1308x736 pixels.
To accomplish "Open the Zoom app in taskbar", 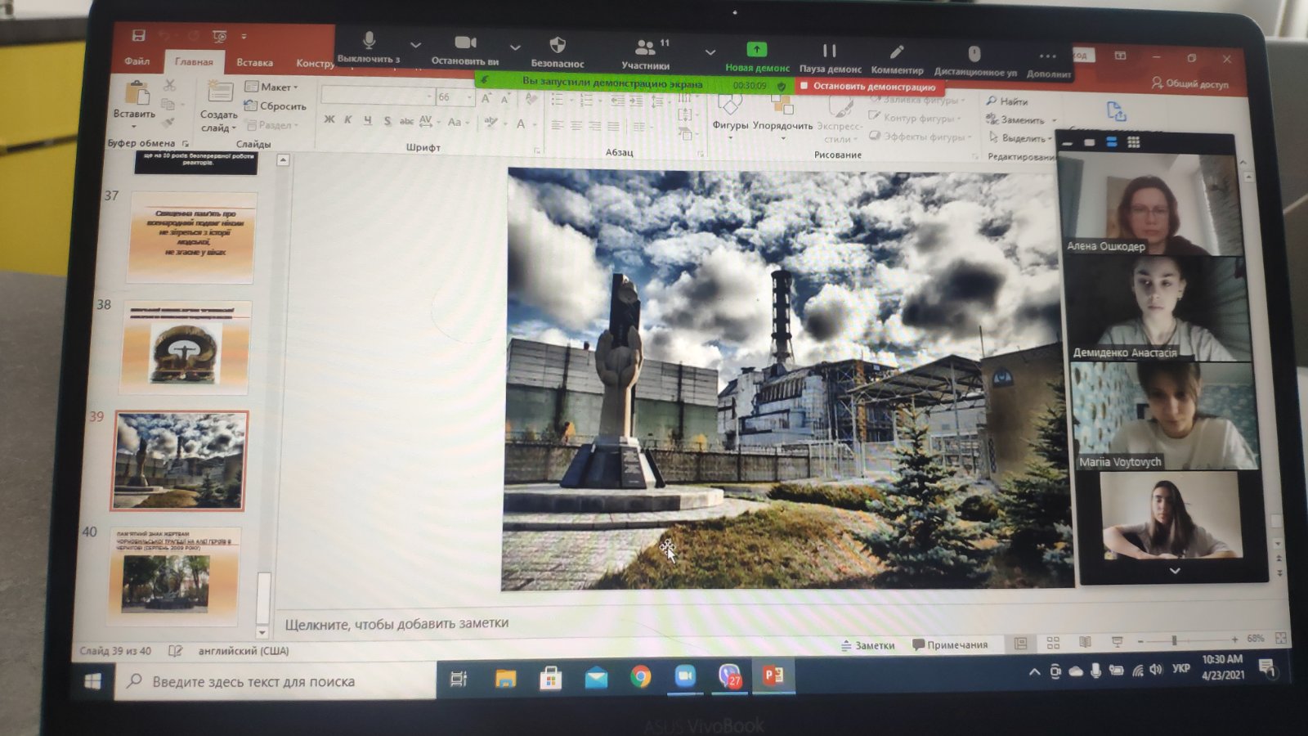I will click(x=684, y=676).
